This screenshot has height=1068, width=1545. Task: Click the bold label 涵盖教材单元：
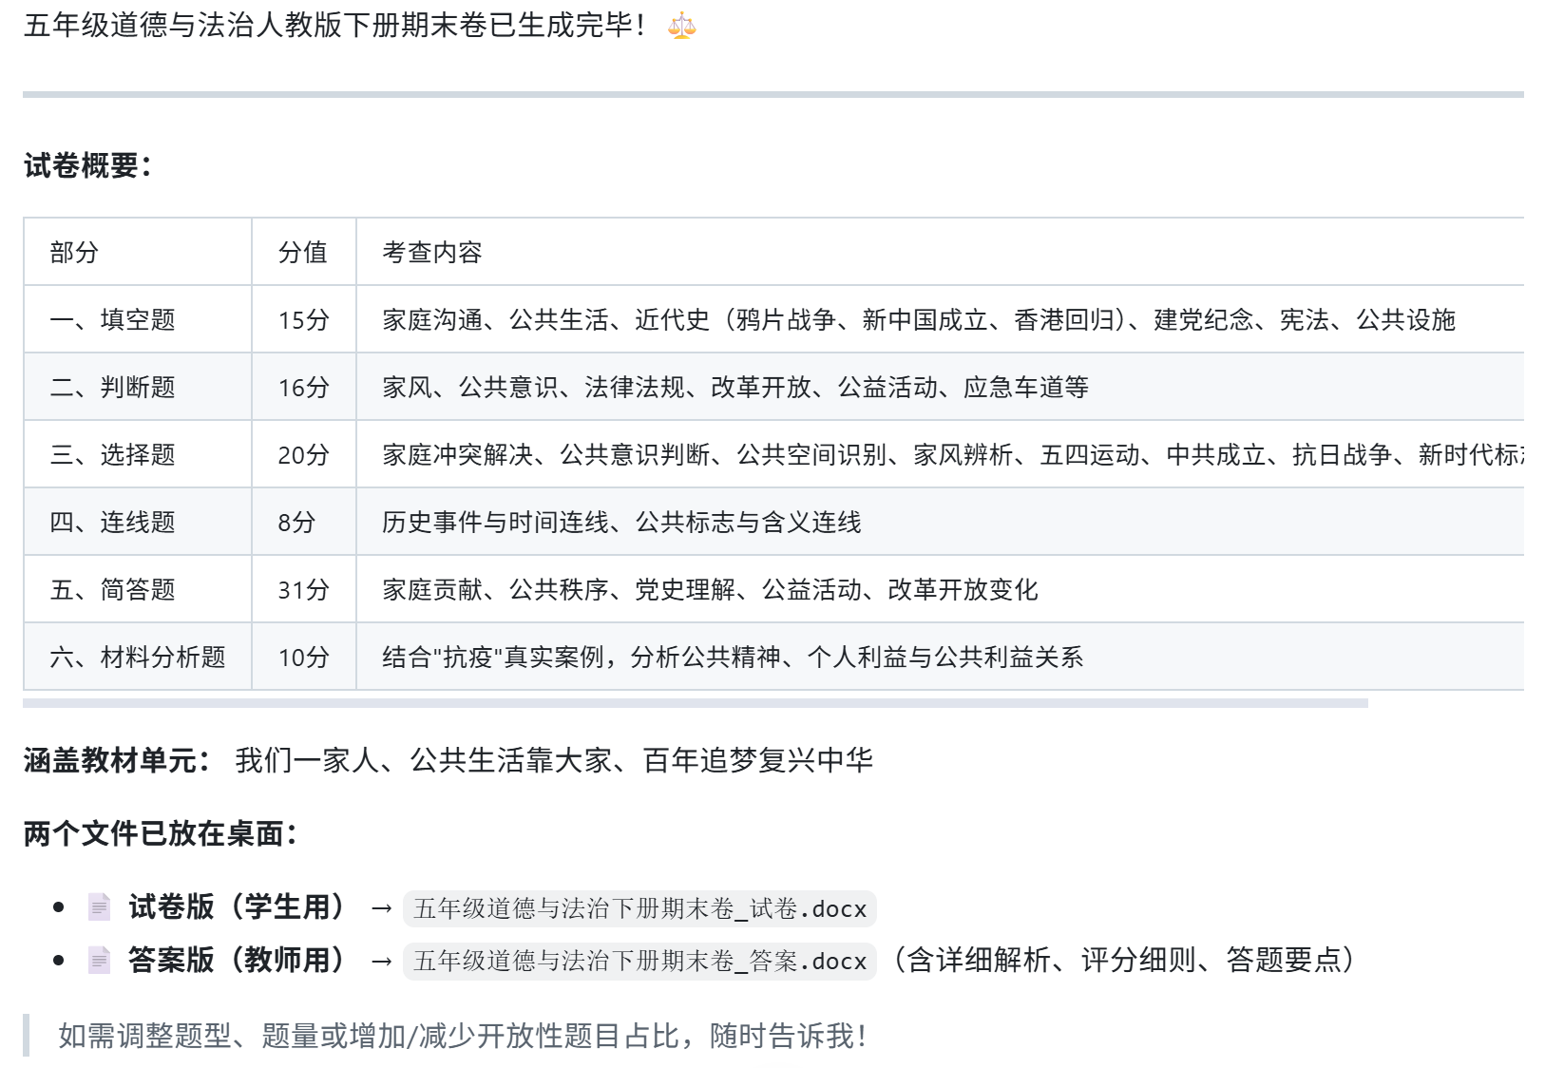pyautogui.click(x=118, y=760)
